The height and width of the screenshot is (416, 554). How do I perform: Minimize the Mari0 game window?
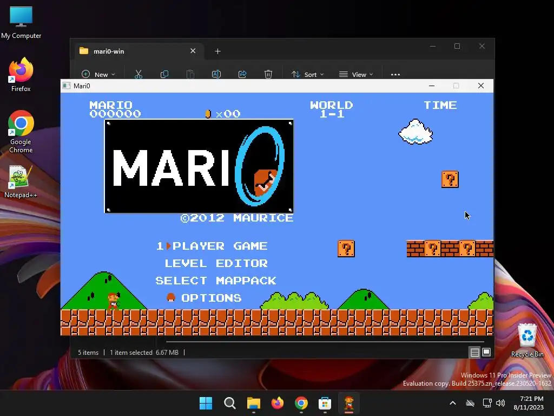(431, 86)
